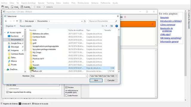Open the Resumen link
Viewport: 191px width, 107px height.
[x=164, y=18]
